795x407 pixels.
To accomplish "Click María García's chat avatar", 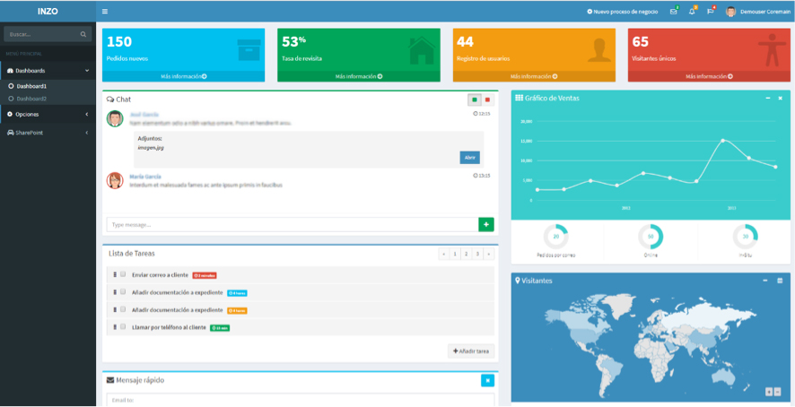I will tap(115, 180).
